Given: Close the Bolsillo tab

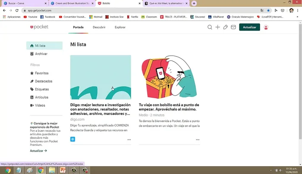Looking at the screenshot, I should [x=139, y=3].
